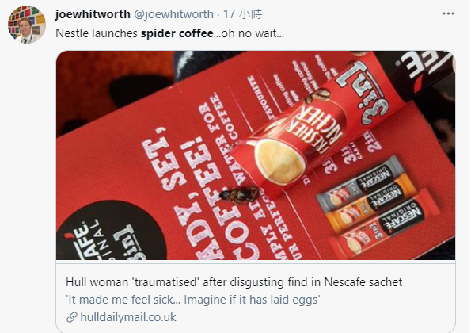The width and height of the screenshot is (471, 333).
Task: Open the tweet's three-dot more options menu
Action: 448,13
